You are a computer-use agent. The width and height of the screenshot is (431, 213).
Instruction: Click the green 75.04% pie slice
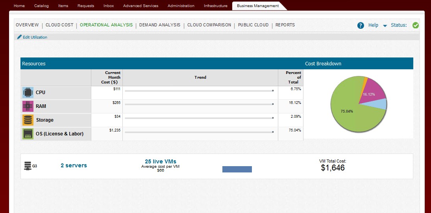point(350,114)
